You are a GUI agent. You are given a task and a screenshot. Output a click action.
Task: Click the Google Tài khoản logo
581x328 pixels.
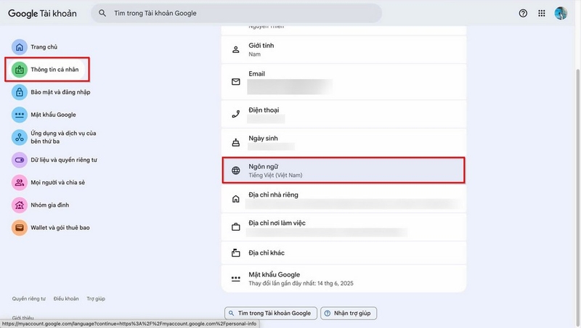(x=42, y=13)
